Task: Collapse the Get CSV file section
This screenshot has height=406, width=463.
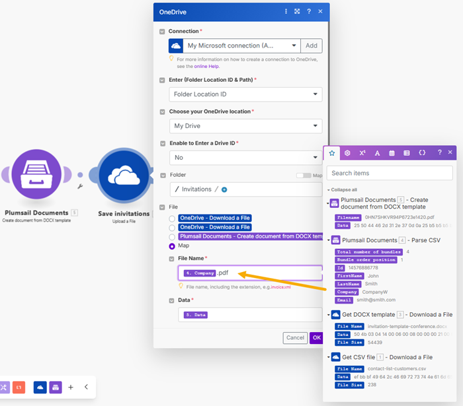Action: (328, 357)
